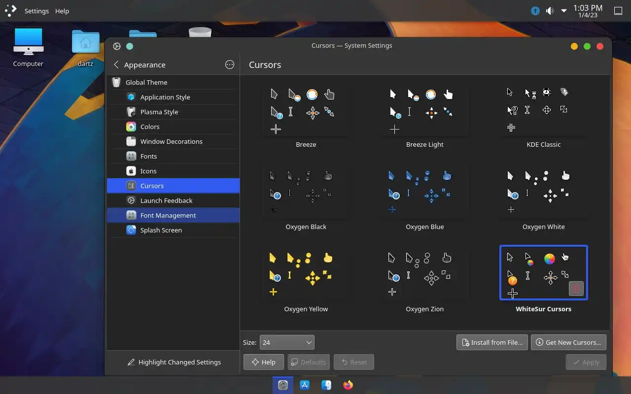
Task: Open the application launcher icon top-left
Action: point(11,10)
